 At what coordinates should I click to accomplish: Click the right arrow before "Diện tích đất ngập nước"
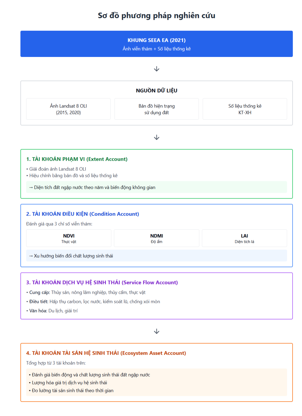(31, 188)
